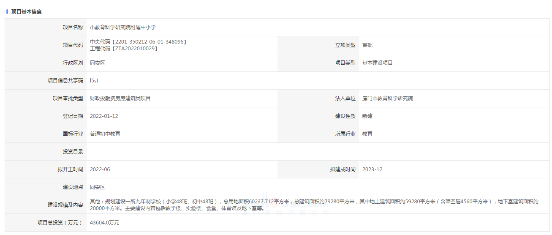
Task: Select the planned start date 2022-06
Action: pyautogui.click(x=100, y=169)
